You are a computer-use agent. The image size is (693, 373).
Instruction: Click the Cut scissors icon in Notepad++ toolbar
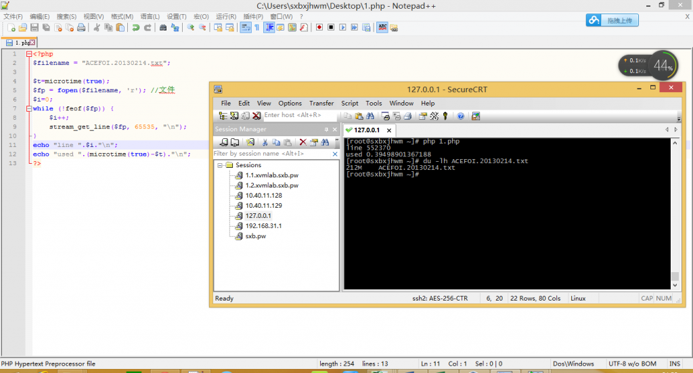[x=97, y=28]
